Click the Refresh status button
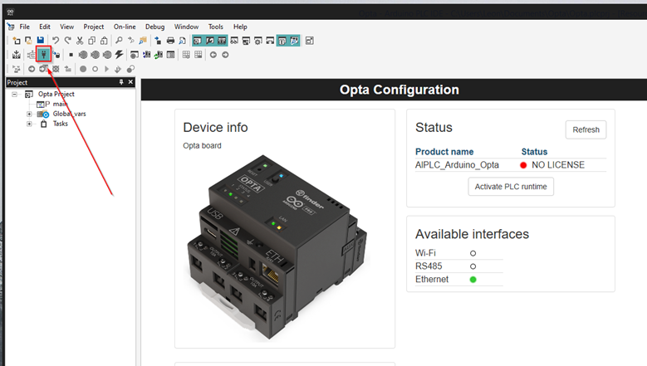 (586, 129)
